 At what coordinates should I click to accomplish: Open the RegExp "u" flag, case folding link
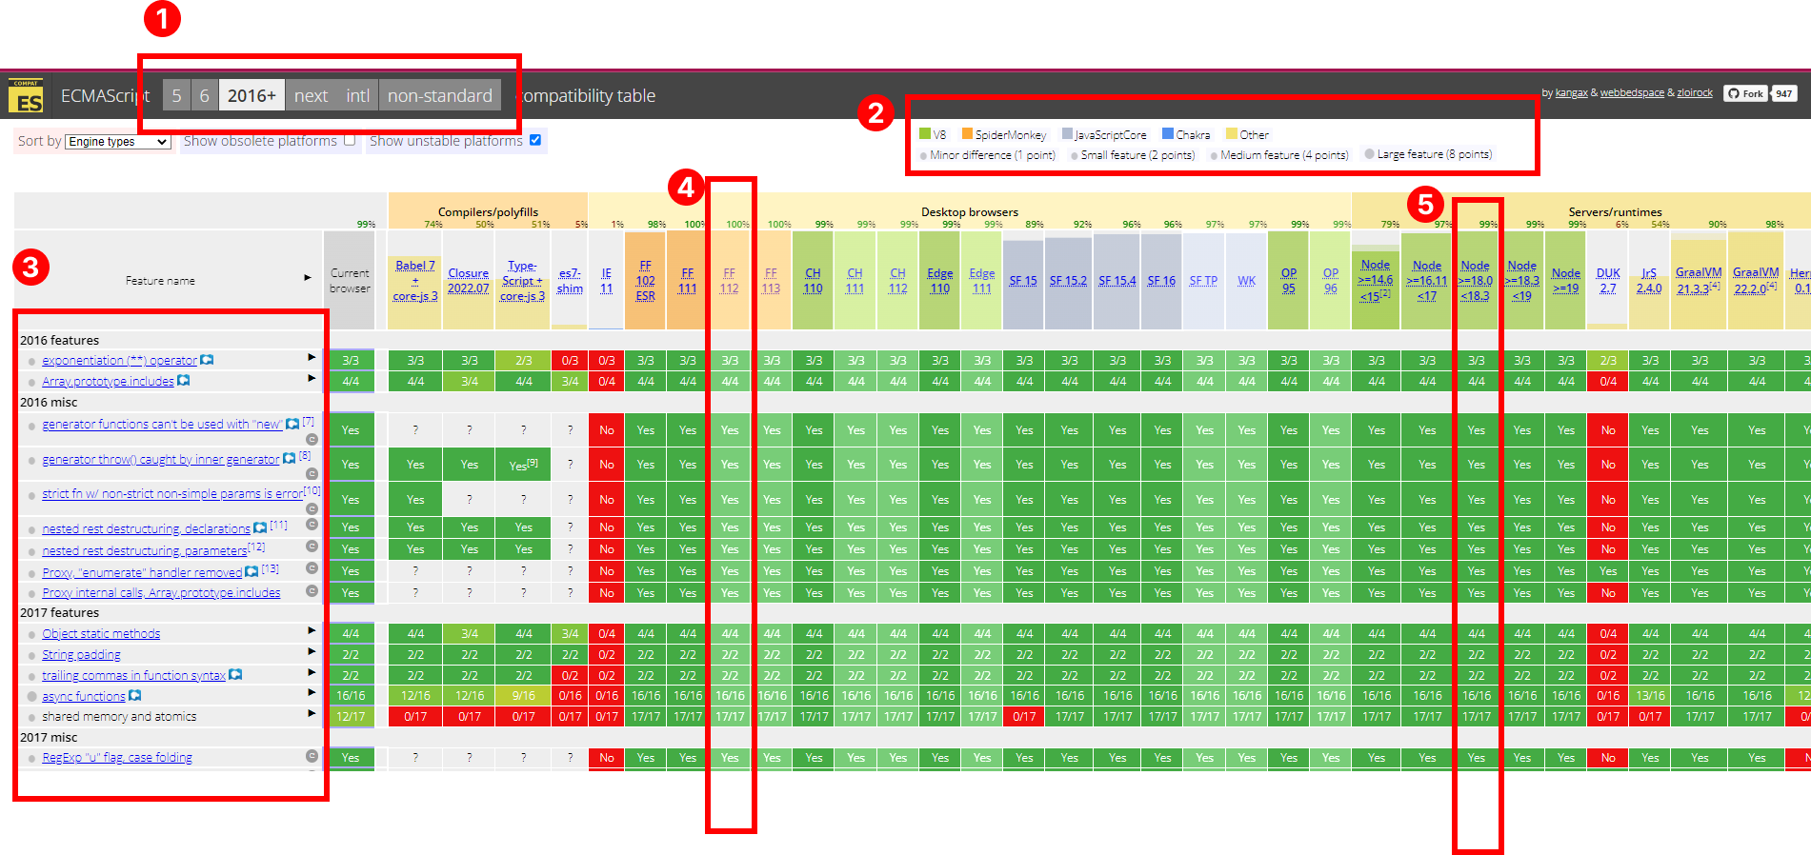click(x=117, y=758)
